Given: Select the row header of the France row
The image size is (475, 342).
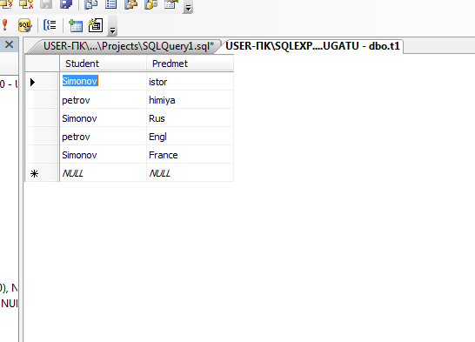Looking at the screenshot, I should pos(42,155).
